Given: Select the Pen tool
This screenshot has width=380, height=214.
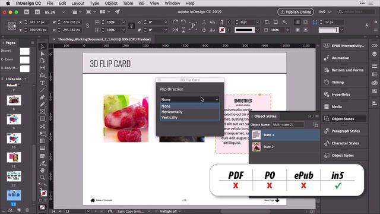Looking at the screenshot, I should [43, 97].
